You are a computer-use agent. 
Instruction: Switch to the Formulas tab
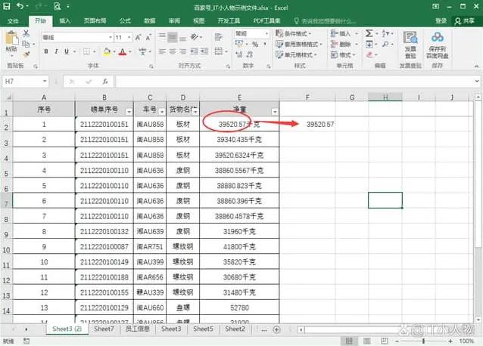(125, 21)
